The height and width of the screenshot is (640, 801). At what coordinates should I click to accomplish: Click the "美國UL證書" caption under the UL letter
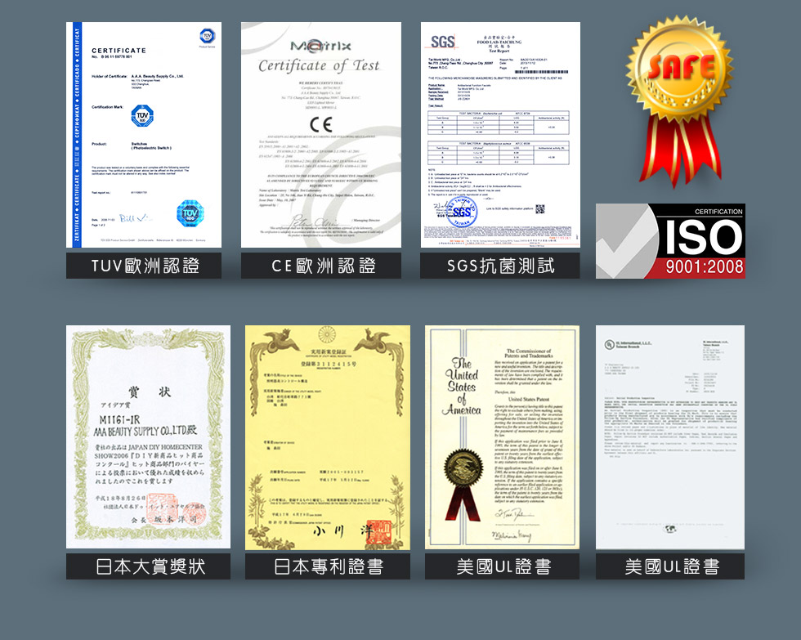pos(672,566)
